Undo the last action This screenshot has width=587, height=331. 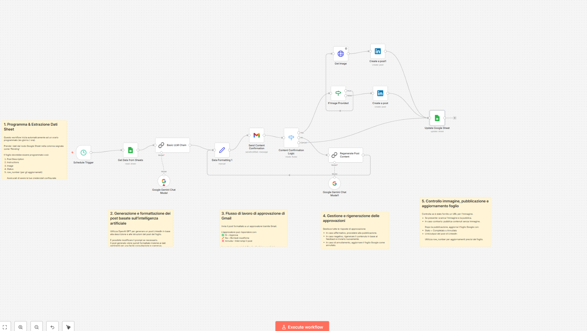point(52,327)
